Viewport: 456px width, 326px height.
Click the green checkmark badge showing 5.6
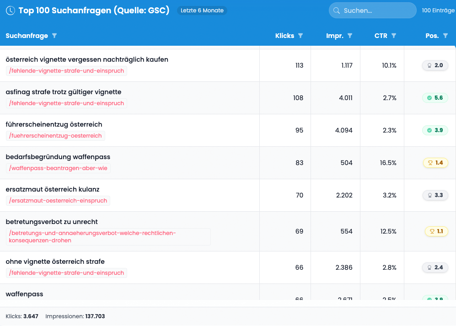[435, 97]
